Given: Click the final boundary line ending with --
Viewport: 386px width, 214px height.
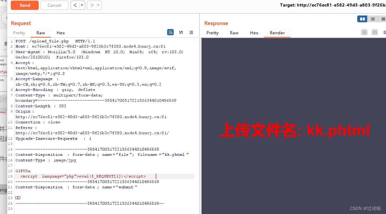Looking at the screenshot, I should (90, 203).
